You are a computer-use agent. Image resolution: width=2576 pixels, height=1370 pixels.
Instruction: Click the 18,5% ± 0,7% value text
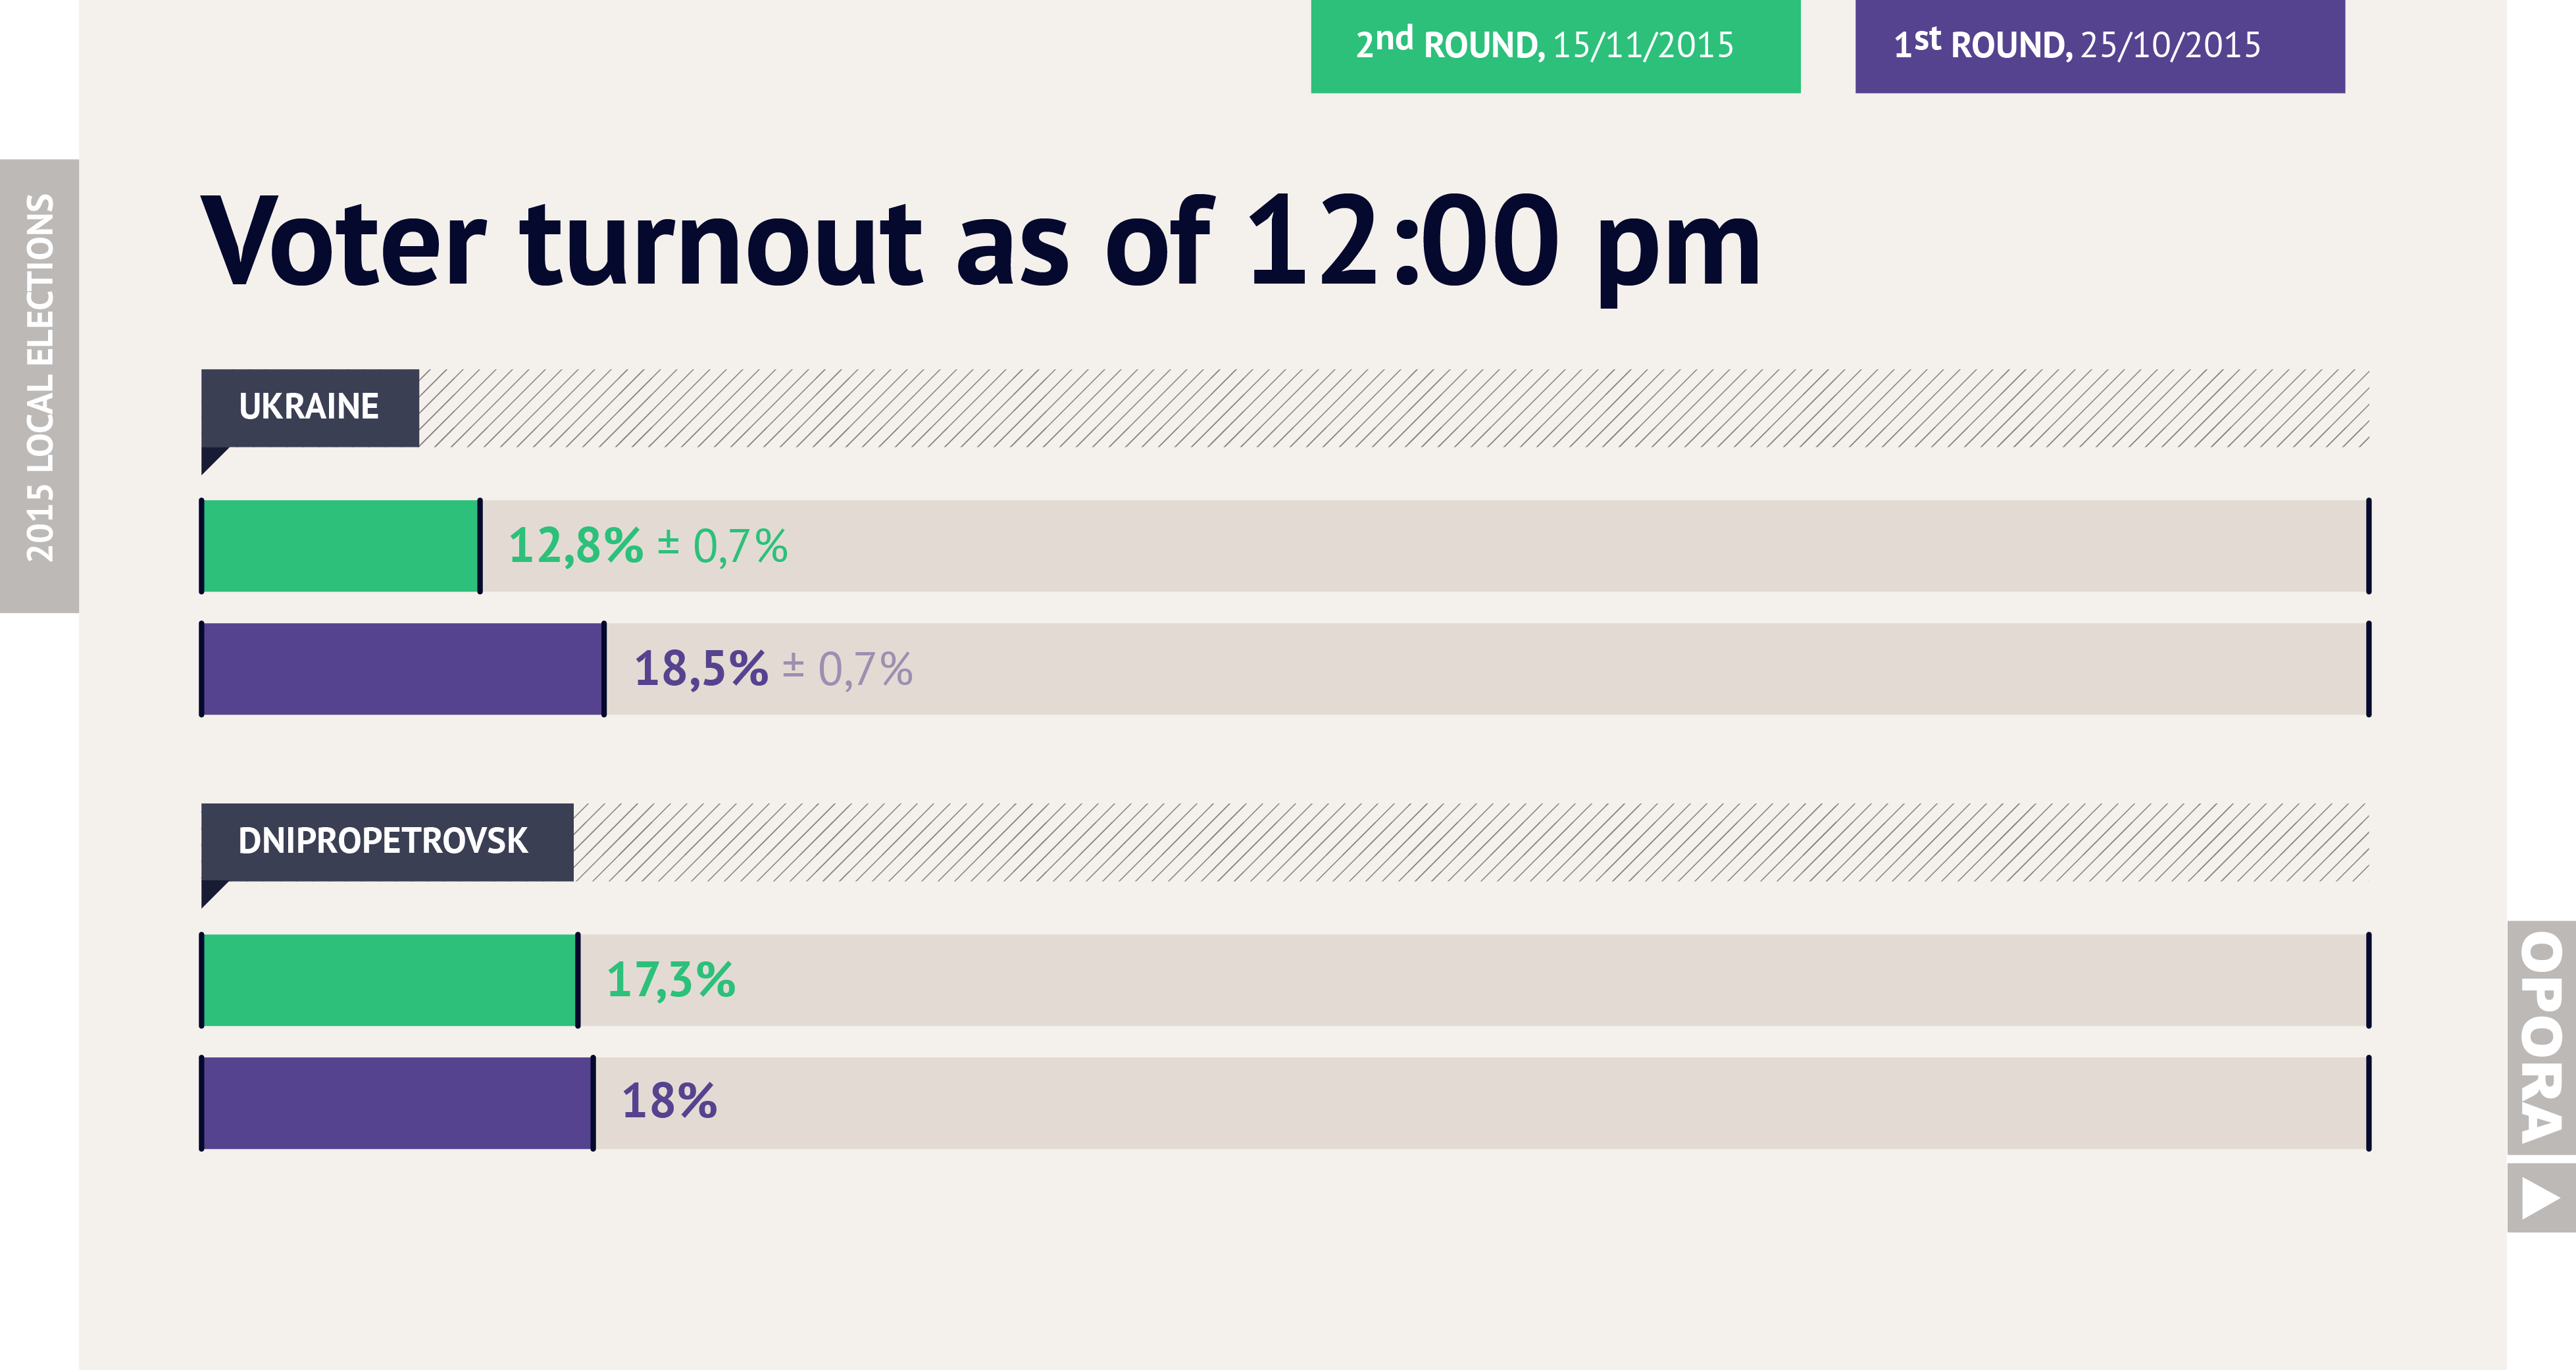pos(773,670)
